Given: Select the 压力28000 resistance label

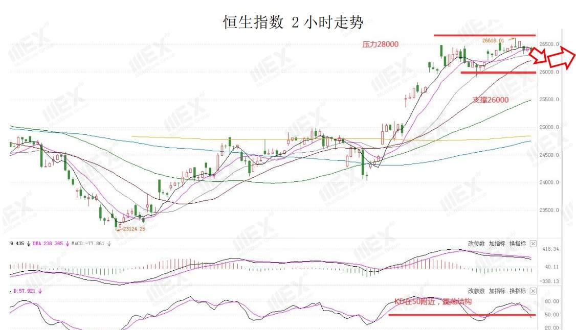Looking at the screenshot, I should point(380,44).
